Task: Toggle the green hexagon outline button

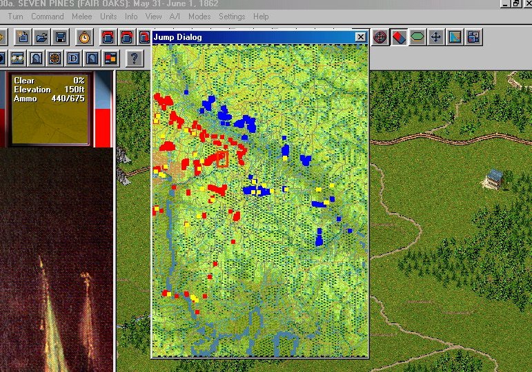Action: coord(417,37)
